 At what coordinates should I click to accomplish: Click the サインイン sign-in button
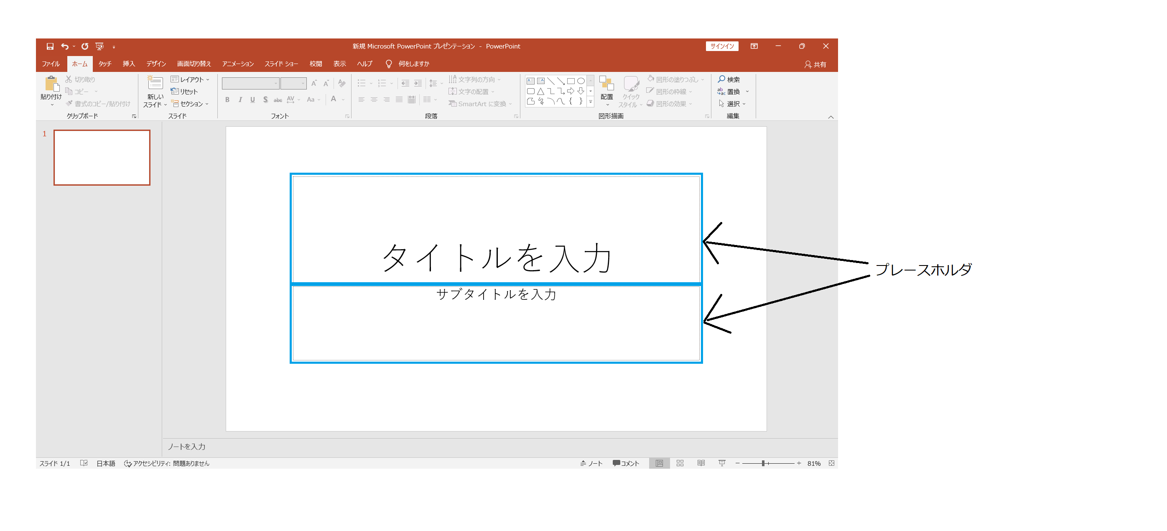[722, 46]
